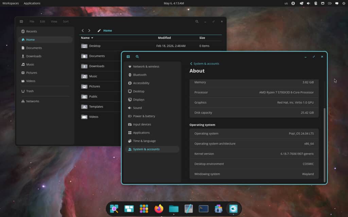Select Downloads in Files sidebar
This screenshot has width=348, height=217.
pos(45,56)
